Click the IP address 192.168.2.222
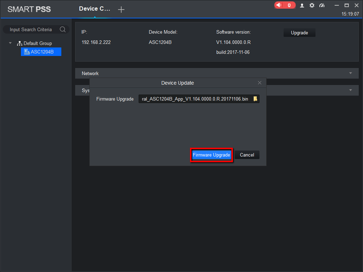 pos(96,42)
